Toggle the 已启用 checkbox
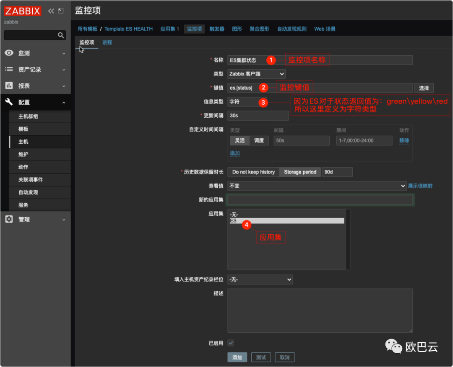 point(231,343)
